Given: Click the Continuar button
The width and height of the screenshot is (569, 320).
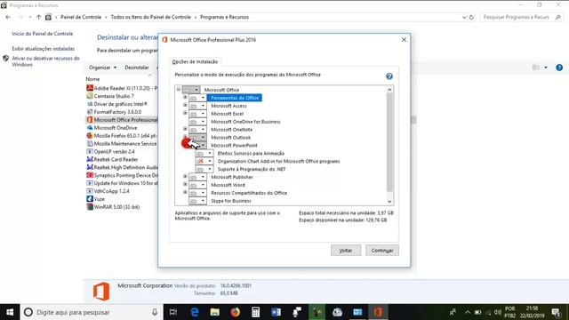Looking at the screenshot, I should [x=382, y=251].
